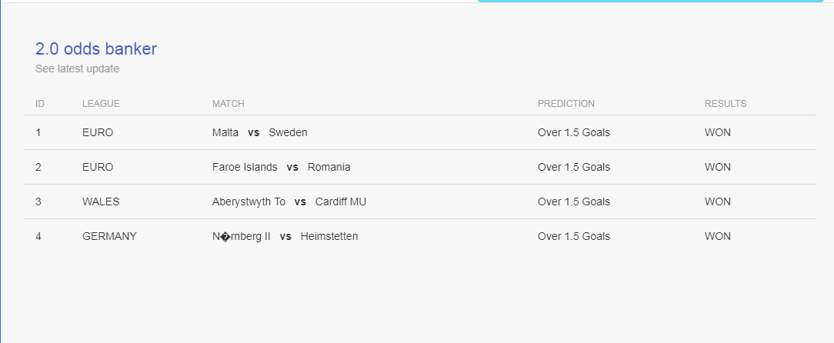Viewport: 834px width, 343px height.
Task: Select the PREDICTION column header
Action: 566,104
